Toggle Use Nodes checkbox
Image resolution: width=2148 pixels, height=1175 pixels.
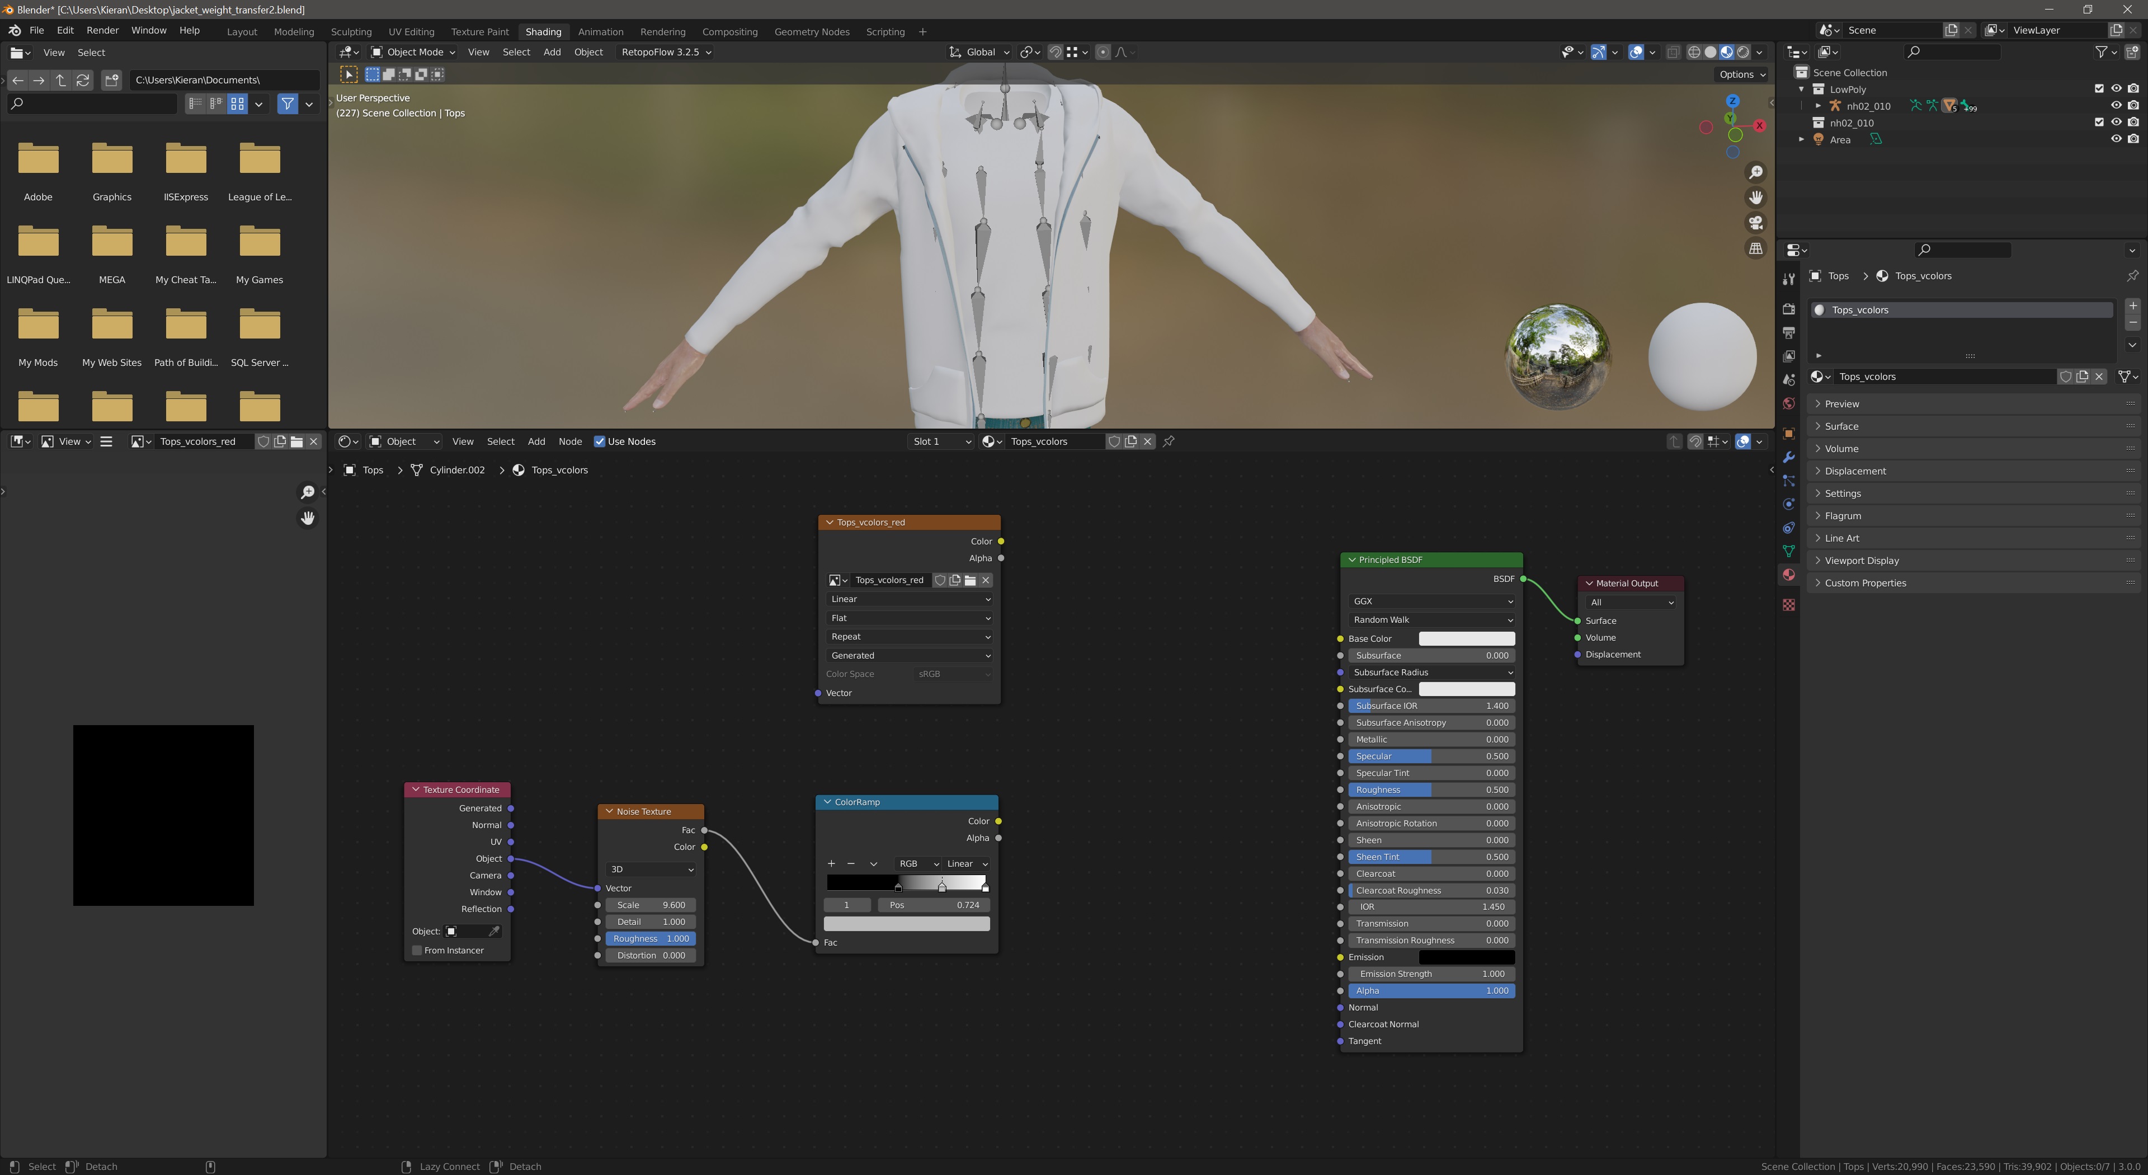[x=600, y=441]
